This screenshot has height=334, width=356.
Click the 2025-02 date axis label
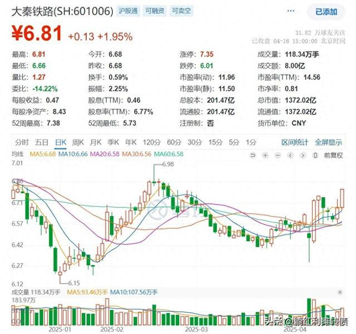tap(112, 329)
